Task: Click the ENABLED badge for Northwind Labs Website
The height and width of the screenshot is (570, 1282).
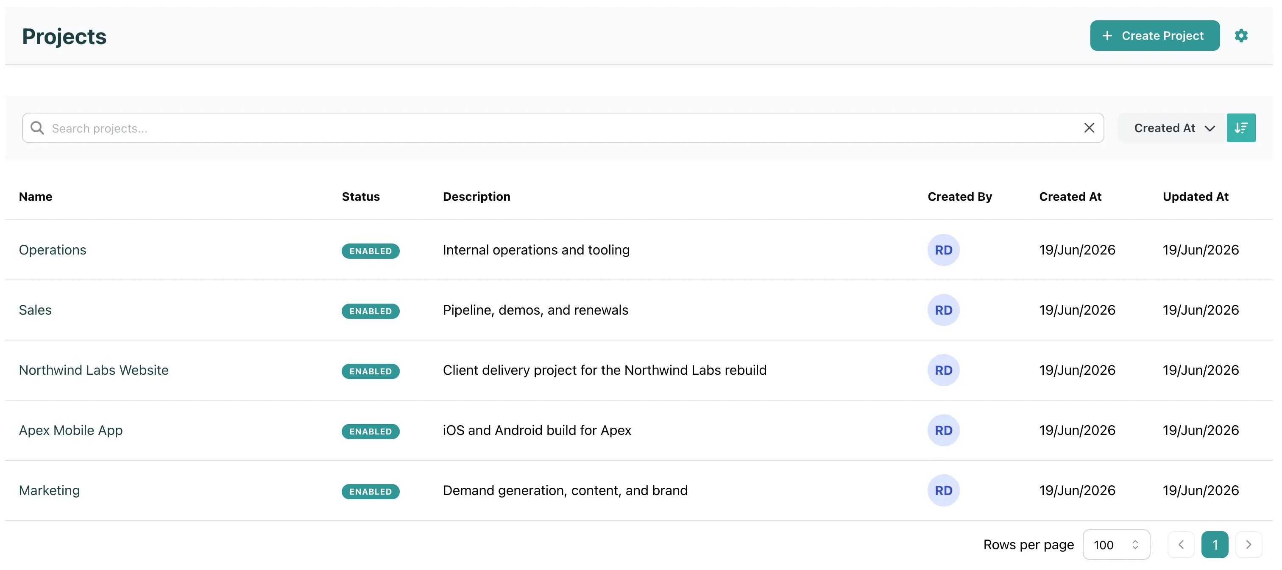Action: (370, 371)
